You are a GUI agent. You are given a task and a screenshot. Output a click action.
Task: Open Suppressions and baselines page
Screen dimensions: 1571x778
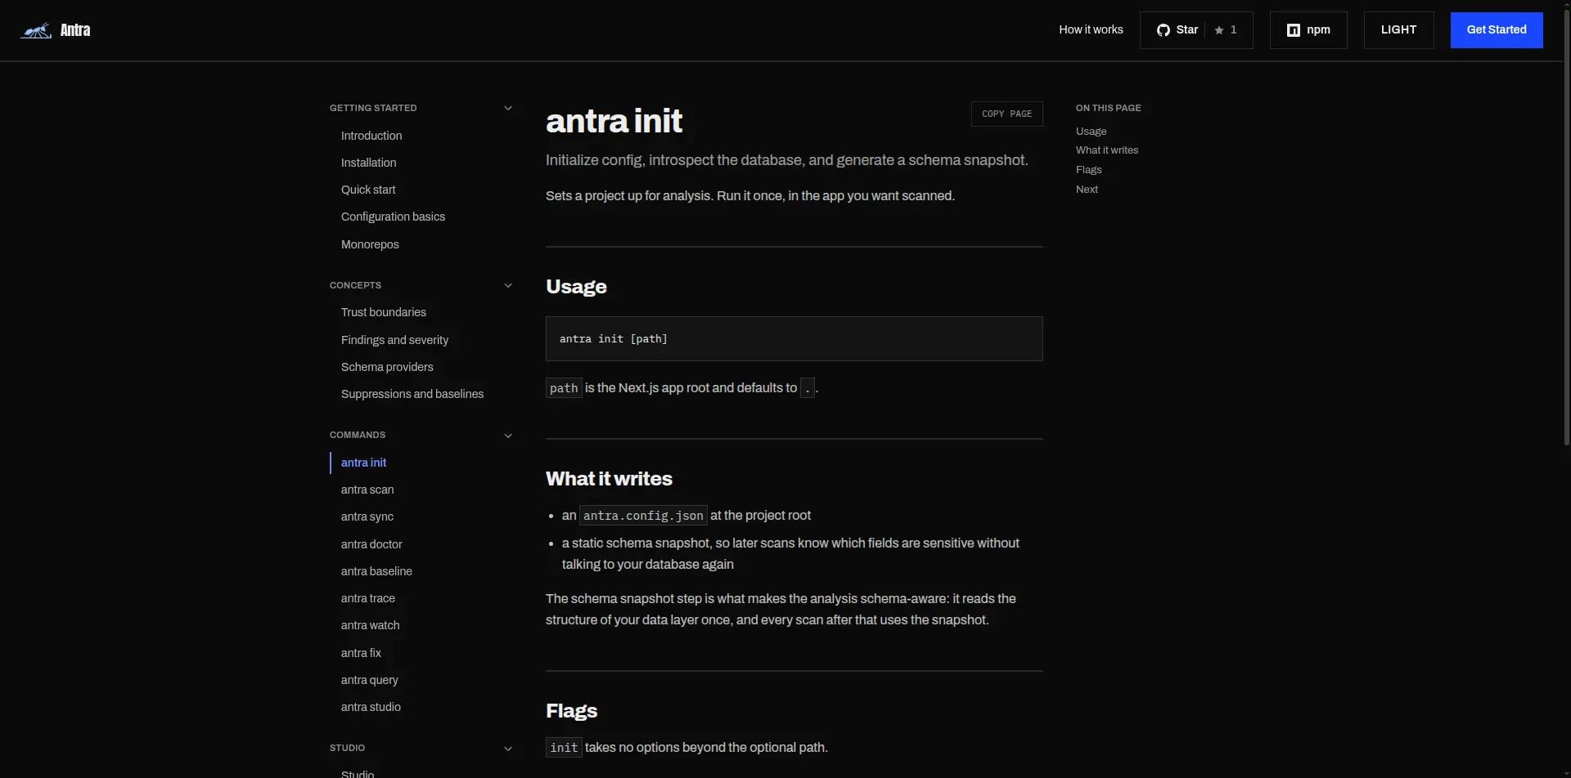tap(412, 394)
